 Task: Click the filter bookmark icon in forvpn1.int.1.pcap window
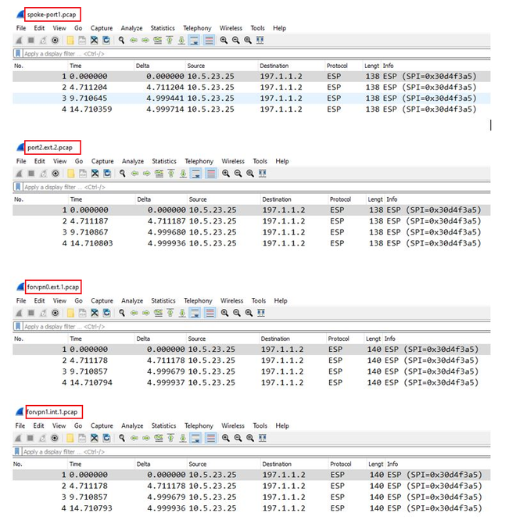click(17, 452)
